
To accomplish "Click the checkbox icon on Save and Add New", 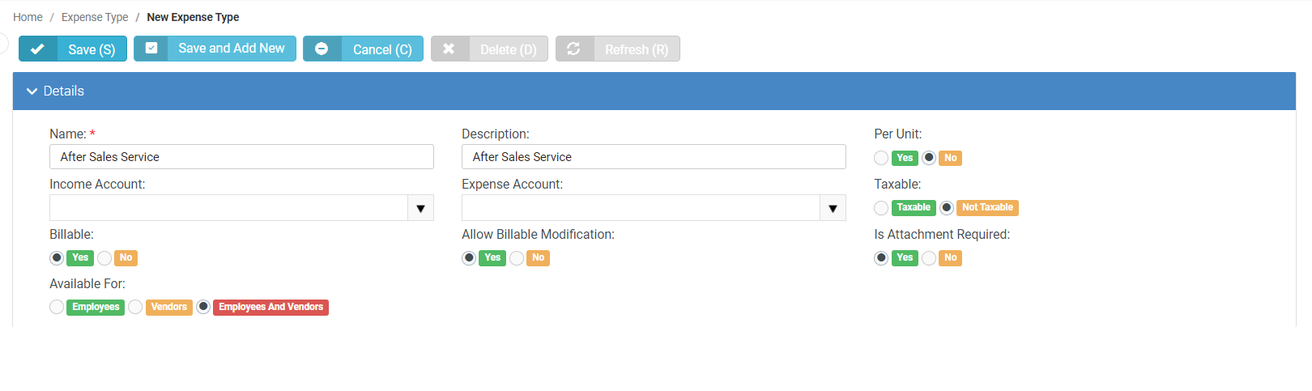I will [x=151, y=49].
